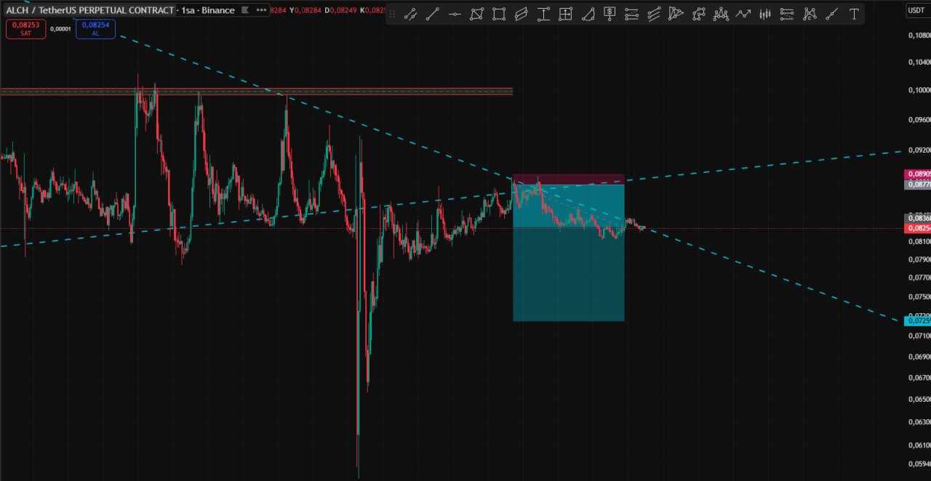Click the red SAT sell button
Screen dimensions: 931x481
(25, 29)
